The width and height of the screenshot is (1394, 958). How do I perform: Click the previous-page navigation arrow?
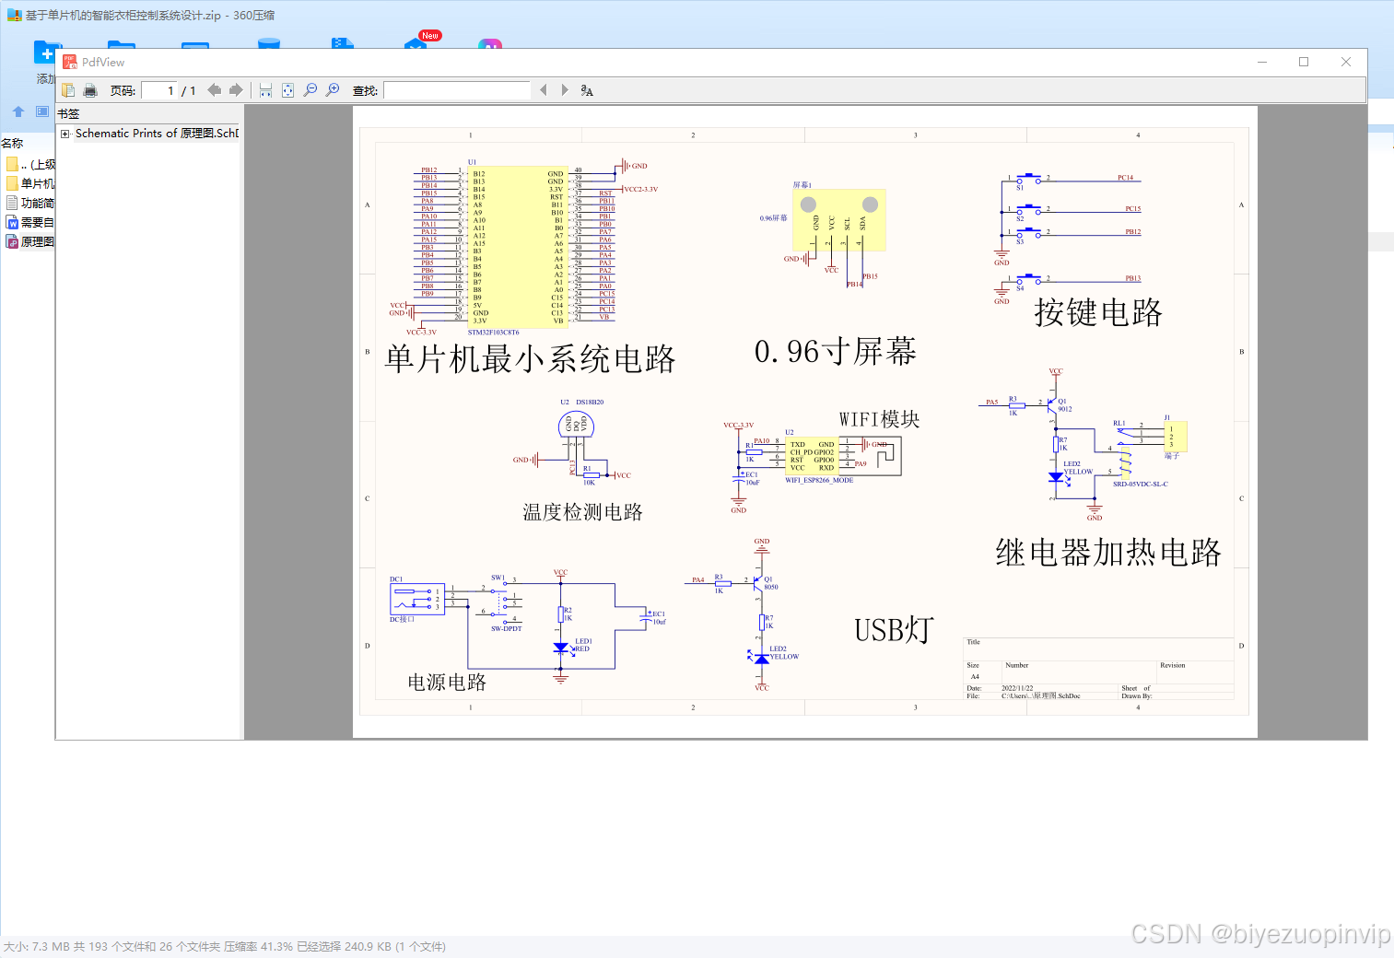coord(215,89)
